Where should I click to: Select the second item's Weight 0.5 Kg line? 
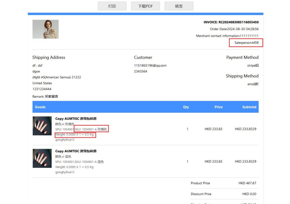pyautogui.click(x=74, y=167)
